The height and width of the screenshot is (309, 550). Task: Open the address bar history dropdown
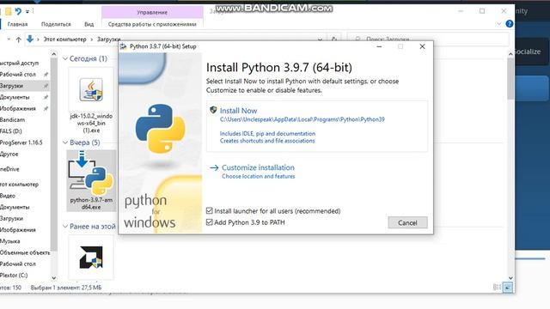[321, 39]
